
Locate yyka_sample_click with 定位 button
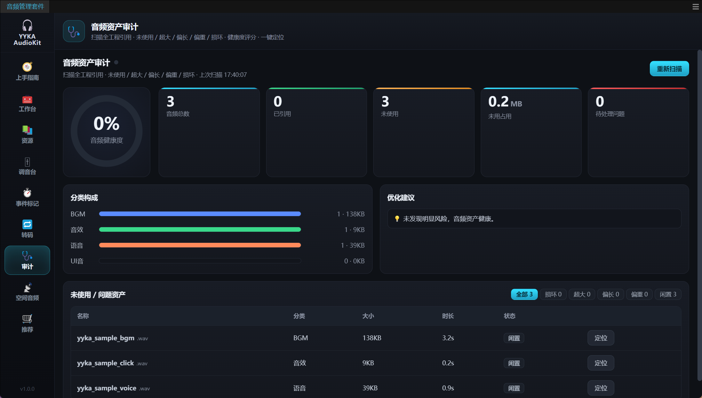[601, 363]
